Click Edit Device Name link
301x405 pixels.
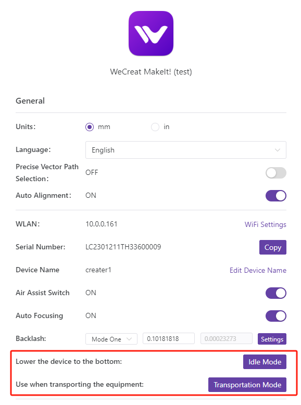click(258, 270)
